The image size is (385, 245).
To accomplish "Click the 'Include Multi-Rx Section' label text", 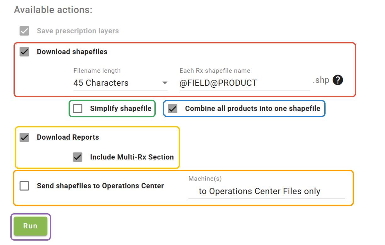I will (132, 157).
